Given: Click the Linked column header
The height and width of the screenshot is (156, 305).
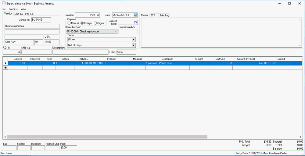Looking at the screenshot, I should click(x=281, y=59).
